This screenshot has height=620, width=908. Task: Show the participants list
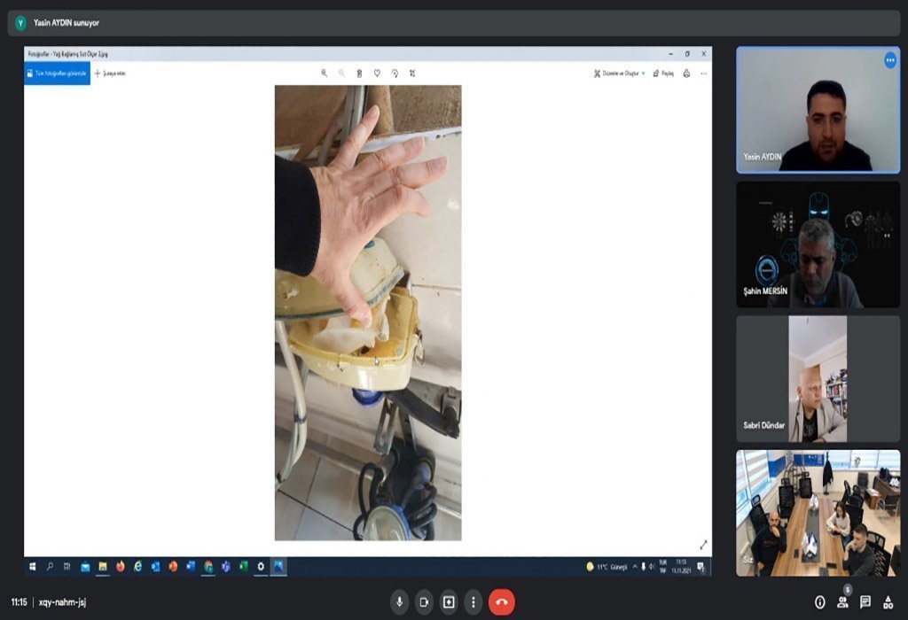pyautogui.click(x=842, y=602)
